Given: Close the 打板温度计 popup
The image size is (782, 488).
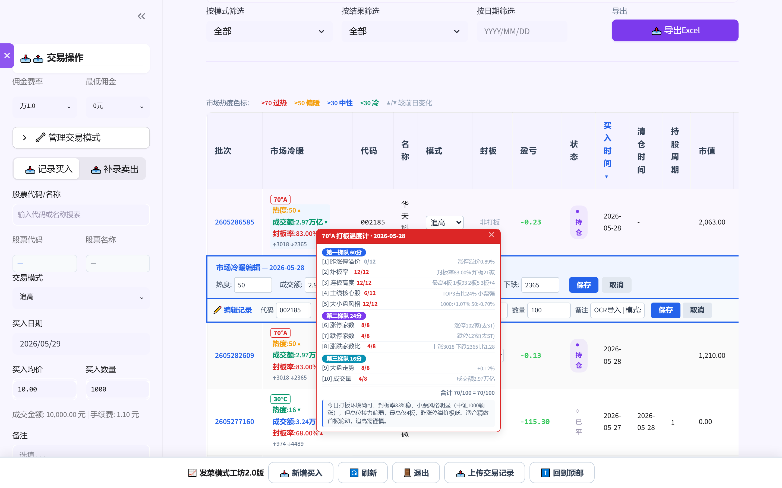Looking at the screenshot, I should [491, 235].
